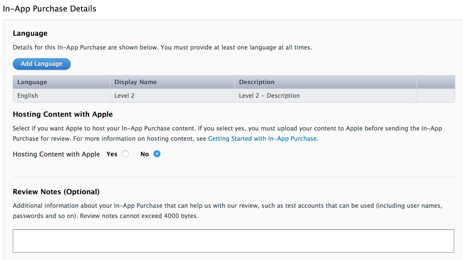Click the bold Language section heading
Viewport: 463px width, 260px height.
pos(30,33)
